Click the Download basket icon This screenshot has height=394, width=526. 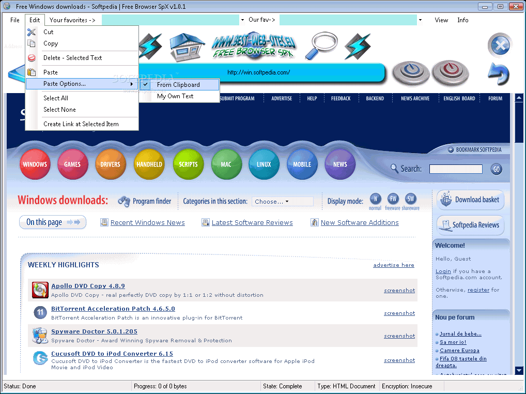coord(446,200)
